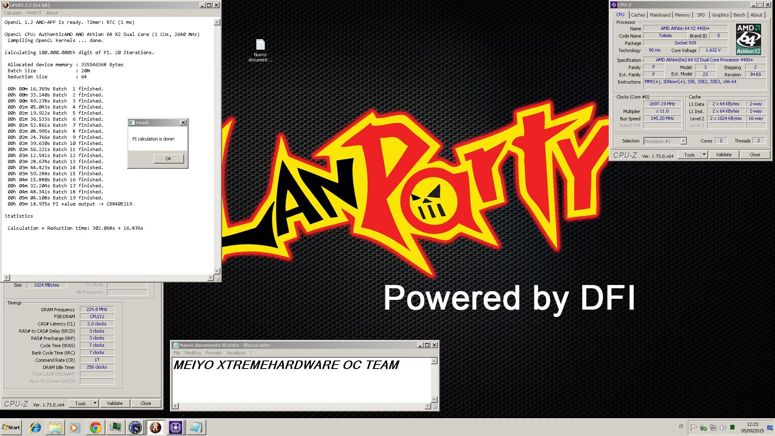Open the Processor #1 selection dropdown
This screenshot has height=436, width=775.
(x=665, y=141)
